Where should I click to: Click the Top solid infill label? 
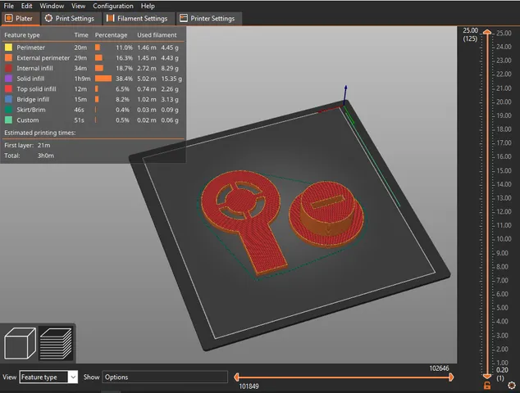(36, 89)
